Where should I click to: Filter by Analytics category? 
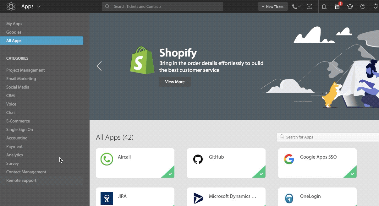14,155
